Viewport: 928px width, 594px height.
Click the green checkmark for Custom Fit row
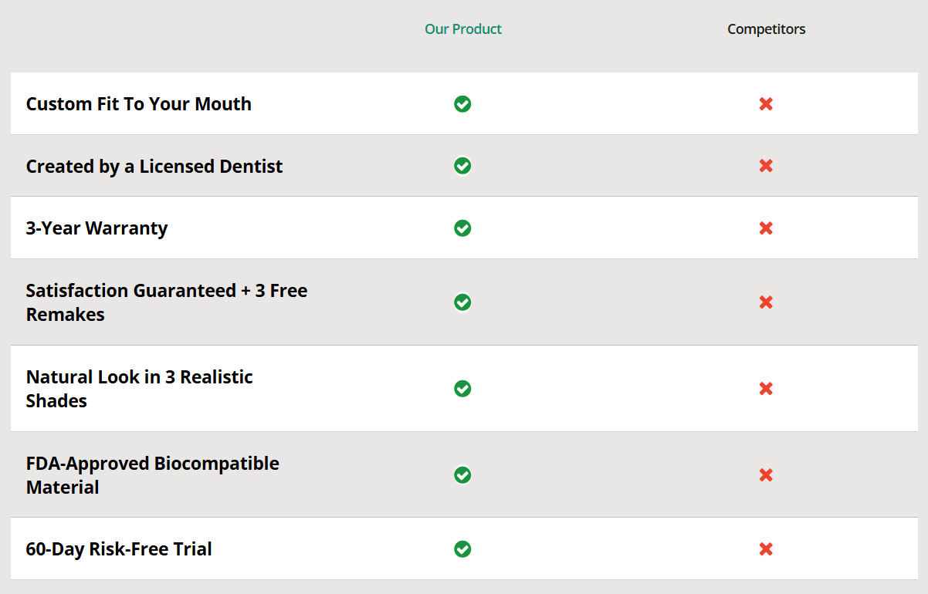(462, 104)
